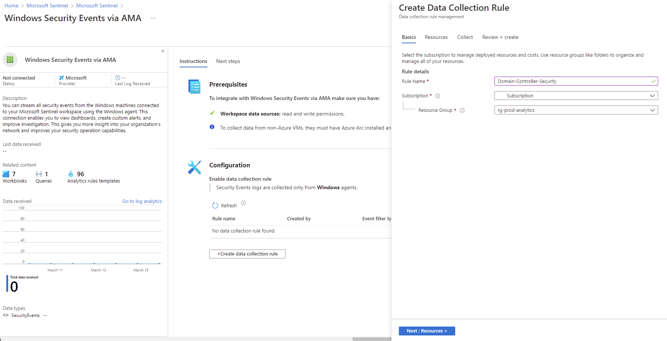667x341 pixels.
Task: Click the 'Total data received' value 0
Action: (14, 287)
